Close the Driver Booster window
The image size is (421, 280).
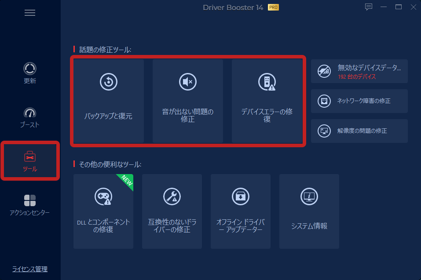[x=414, y=7]
